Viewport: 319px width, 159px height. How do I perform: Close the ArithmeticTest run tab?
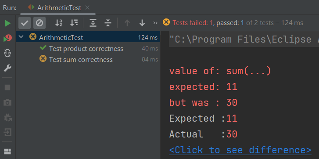pos(87,8)
